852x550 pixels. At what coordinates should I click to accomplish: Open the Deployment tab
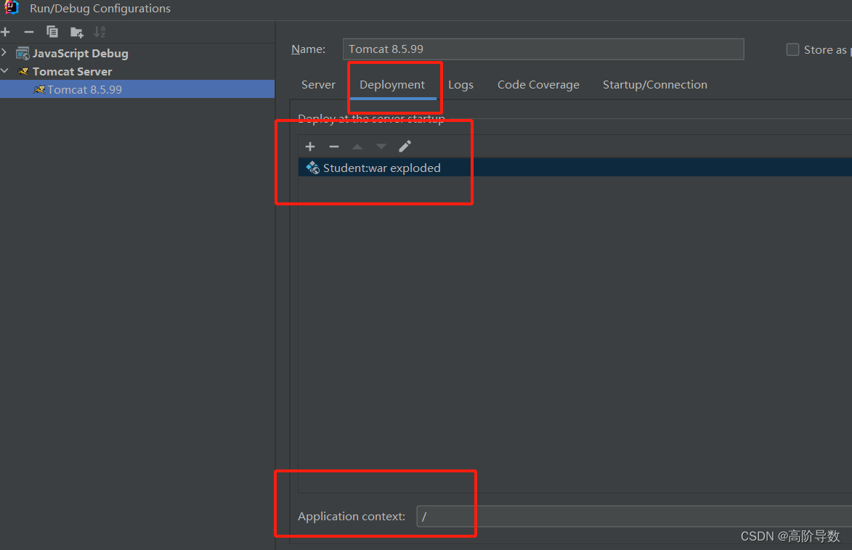tap(392, 85)
